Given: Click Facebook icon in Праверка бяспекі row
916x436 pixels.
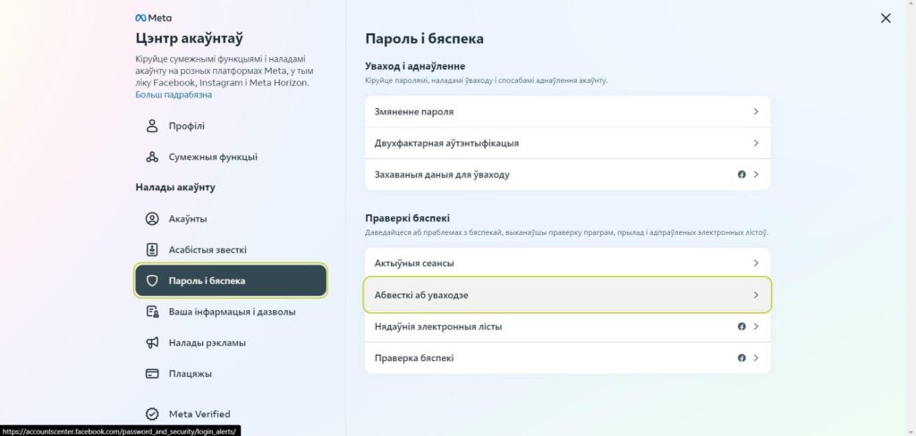Looking at the screenshot, I should tap(742, 357).
